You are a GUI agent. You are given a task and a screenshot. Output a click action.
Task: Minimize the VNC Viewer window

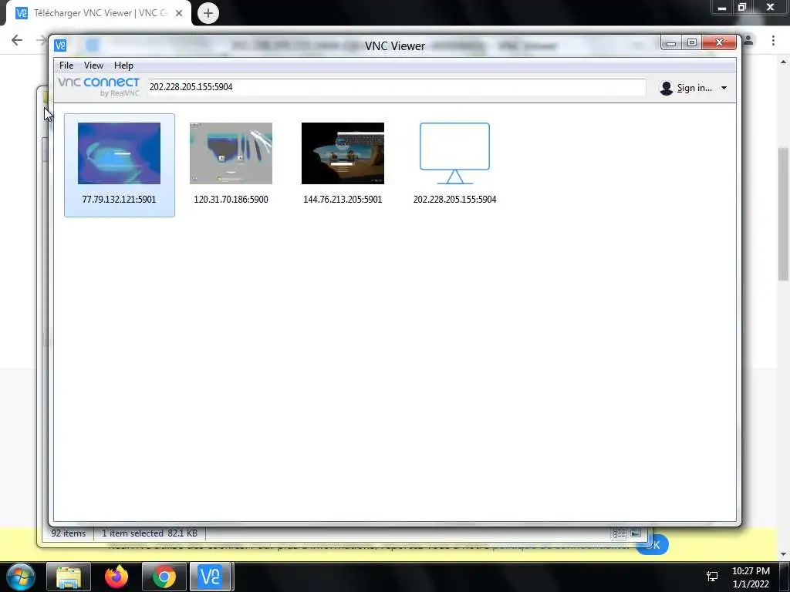671,43
